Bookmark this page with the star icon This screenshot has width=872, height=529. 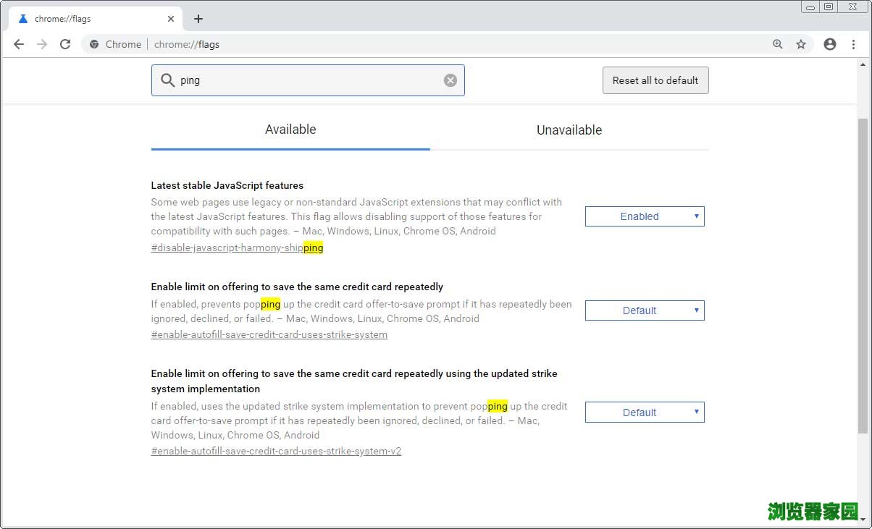(801, 44)
